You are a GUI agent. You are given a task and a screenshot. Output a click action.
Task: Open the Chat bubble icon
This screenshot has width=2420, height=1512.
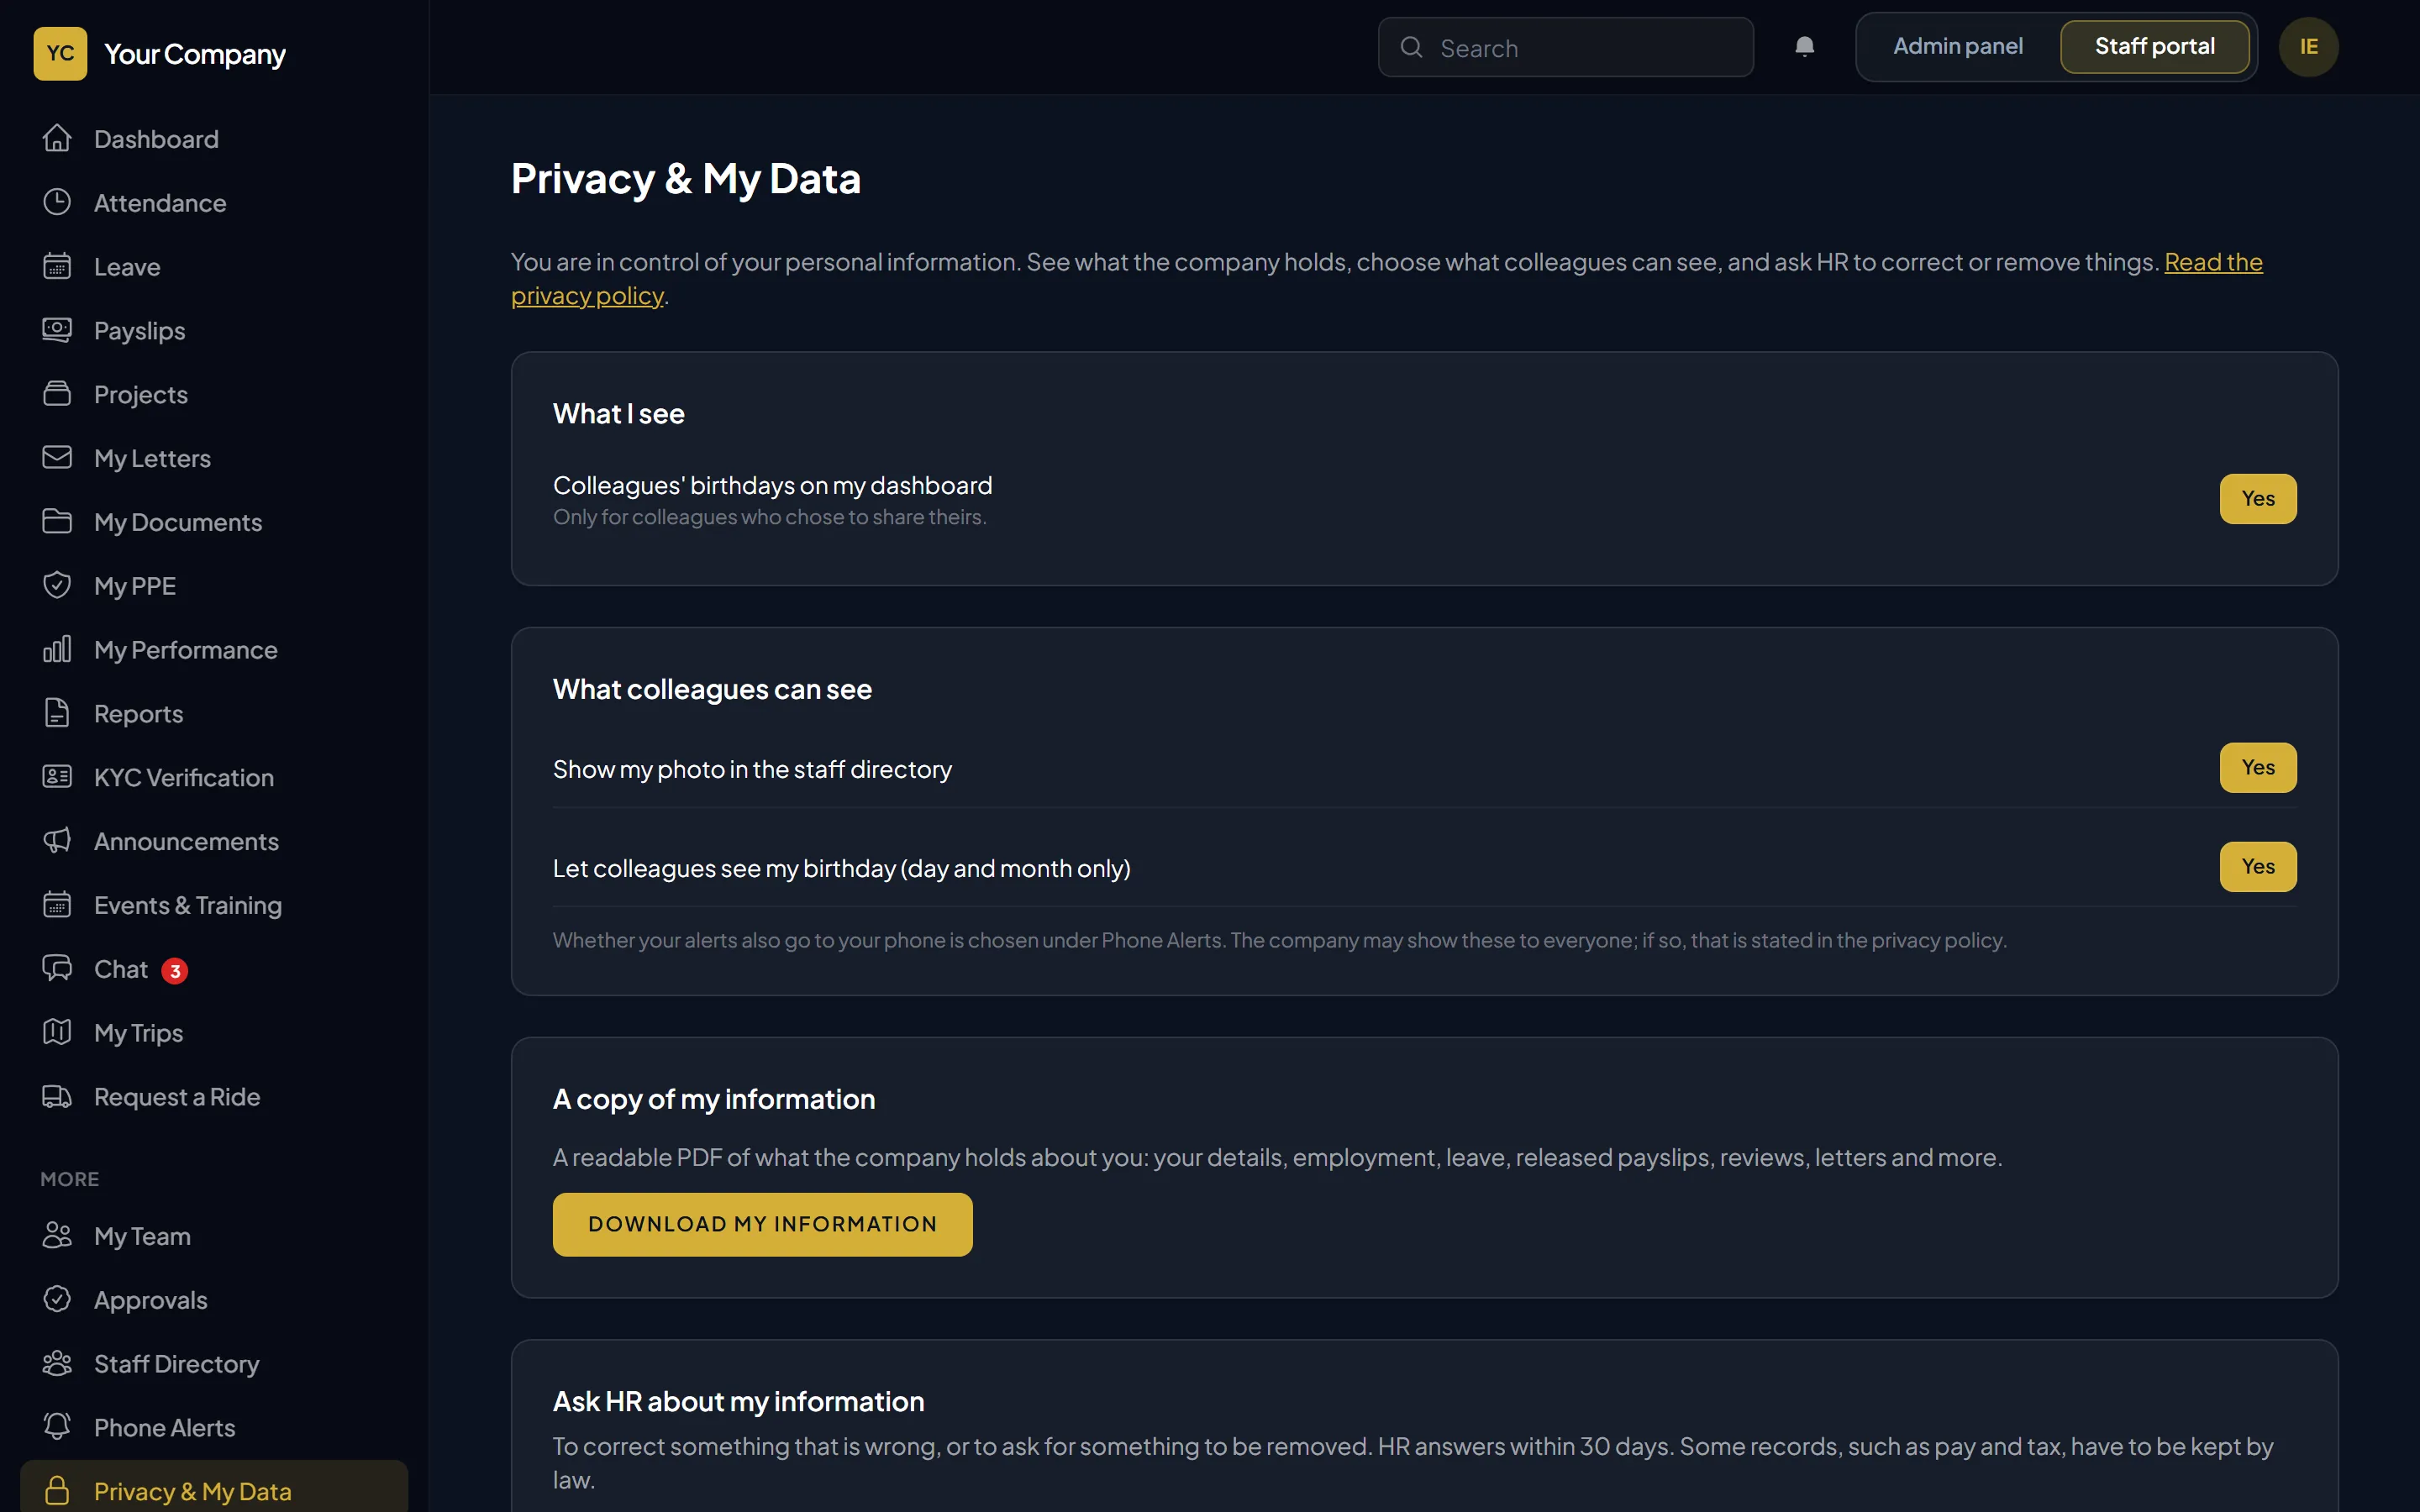click(x=57, y=968)
